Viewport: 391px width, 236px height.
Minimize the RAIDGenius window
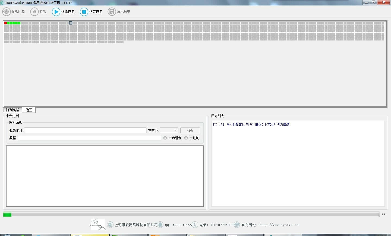point(366,2)
